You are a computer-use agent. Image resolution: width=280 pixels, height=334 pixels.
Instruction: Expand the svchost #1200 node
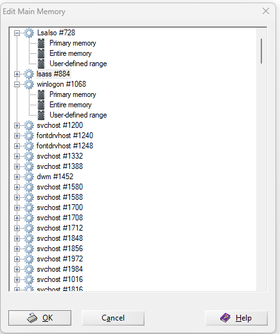pos(17,125)
